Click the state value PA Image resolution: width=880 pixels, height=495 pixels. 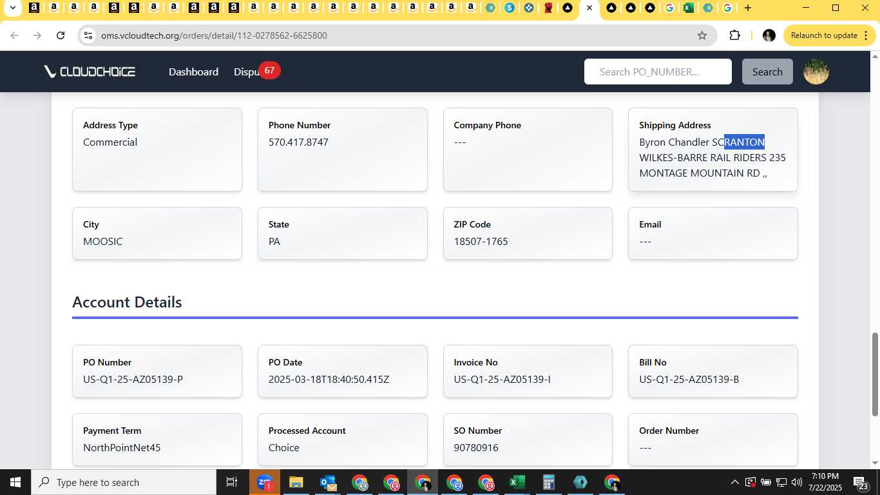click(274, 241)
